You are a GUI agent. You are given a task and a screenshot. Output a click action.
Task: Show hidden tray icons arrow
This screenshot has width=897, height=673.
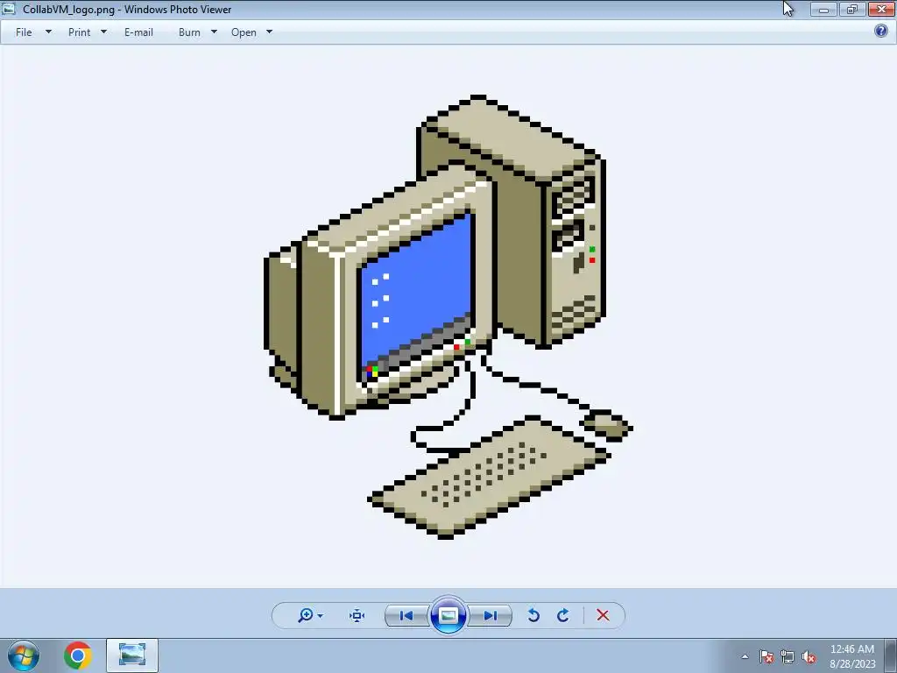point(745,656)
